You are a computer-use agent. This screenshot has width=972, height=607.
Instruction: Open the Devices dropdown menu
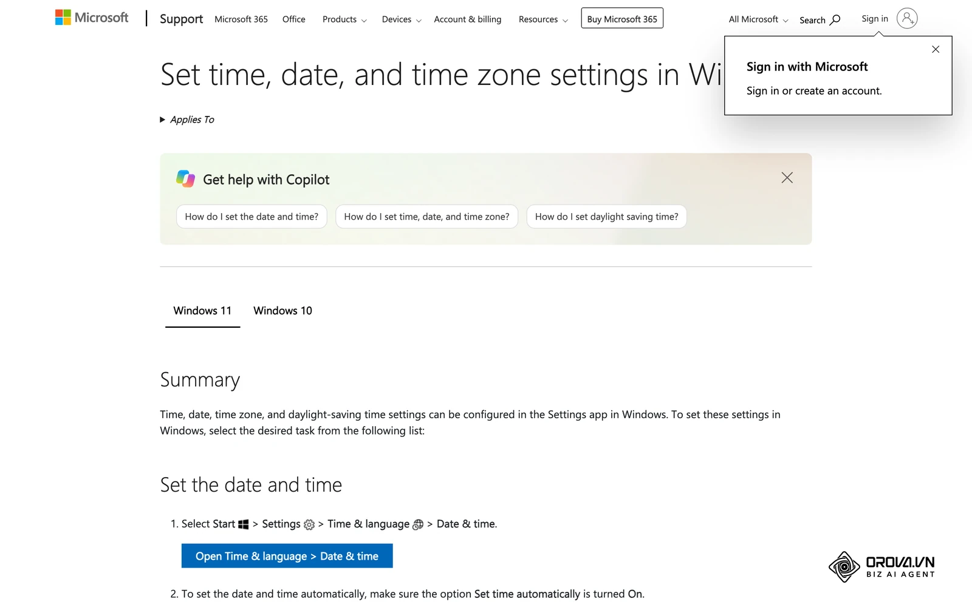[402, 19]
